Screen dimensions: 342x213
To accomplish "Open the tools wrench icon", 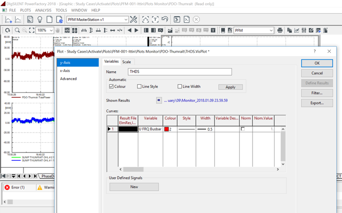I will coord(134,19).
